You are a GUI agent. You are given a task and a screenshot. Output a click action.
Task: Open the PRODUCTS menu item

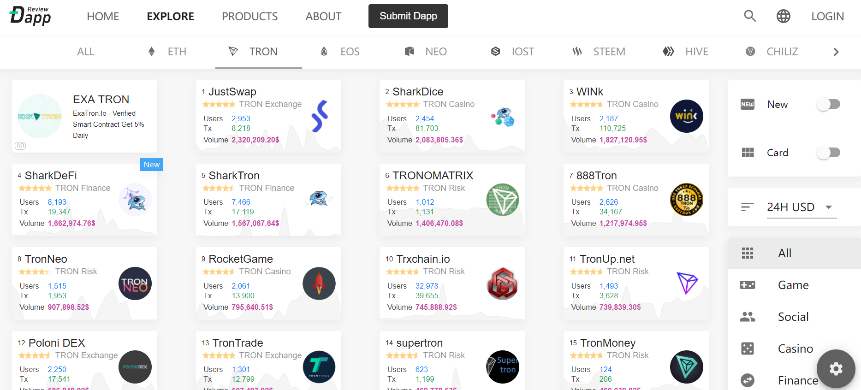point(250,17)
